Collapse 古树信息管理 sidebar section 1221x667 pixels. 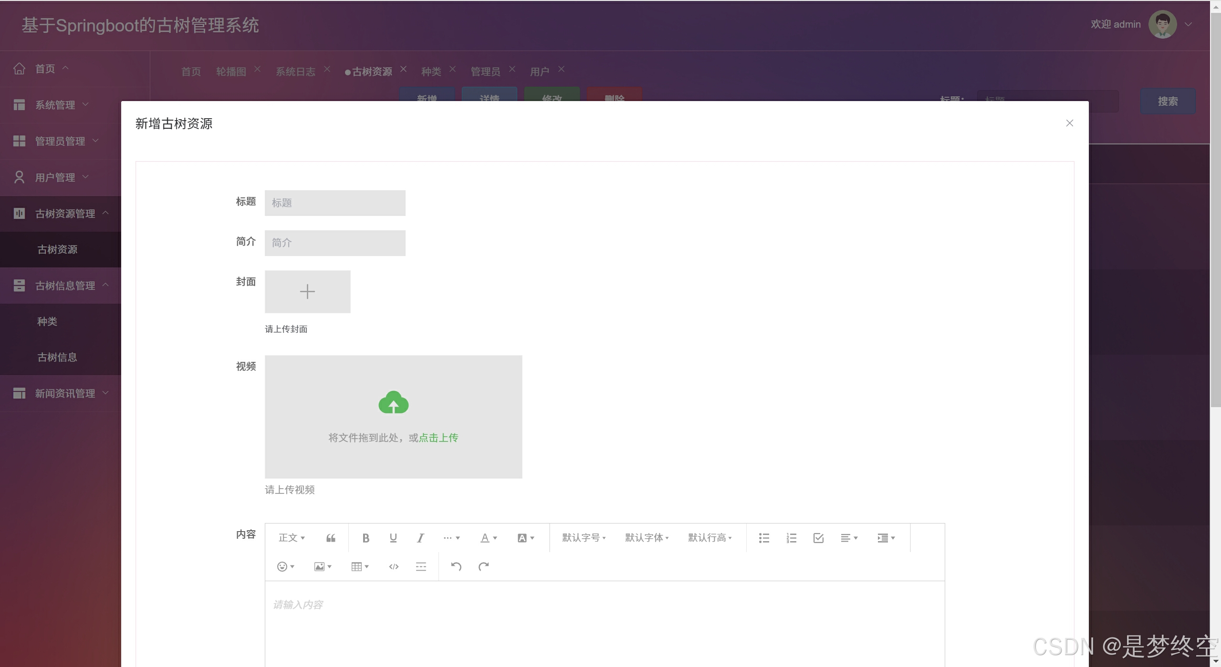[61, 286]
